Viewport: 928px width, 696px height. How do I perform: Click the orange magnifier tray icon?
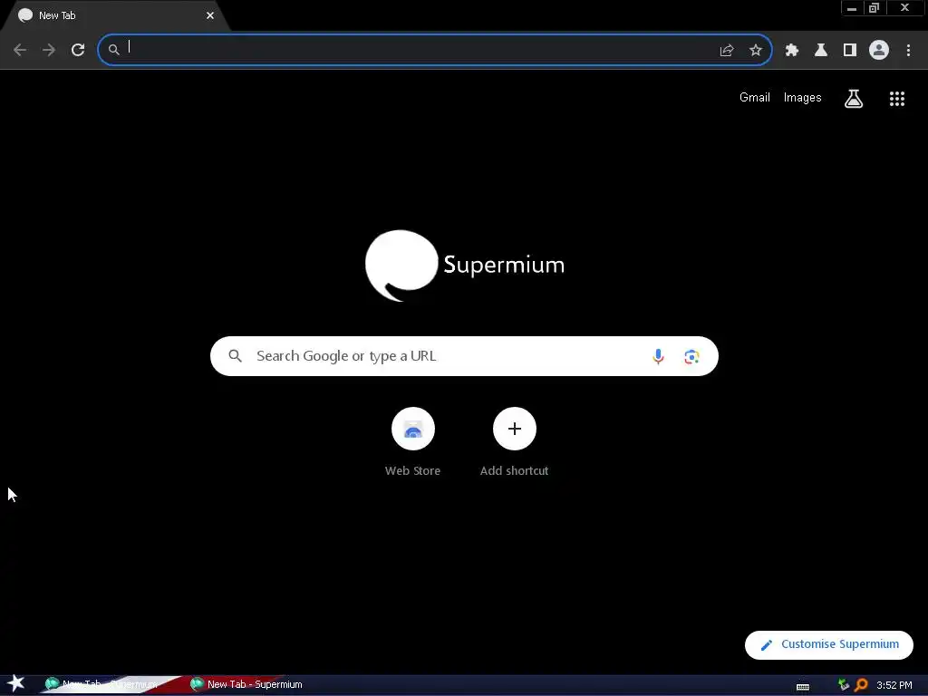click(861, 685)
